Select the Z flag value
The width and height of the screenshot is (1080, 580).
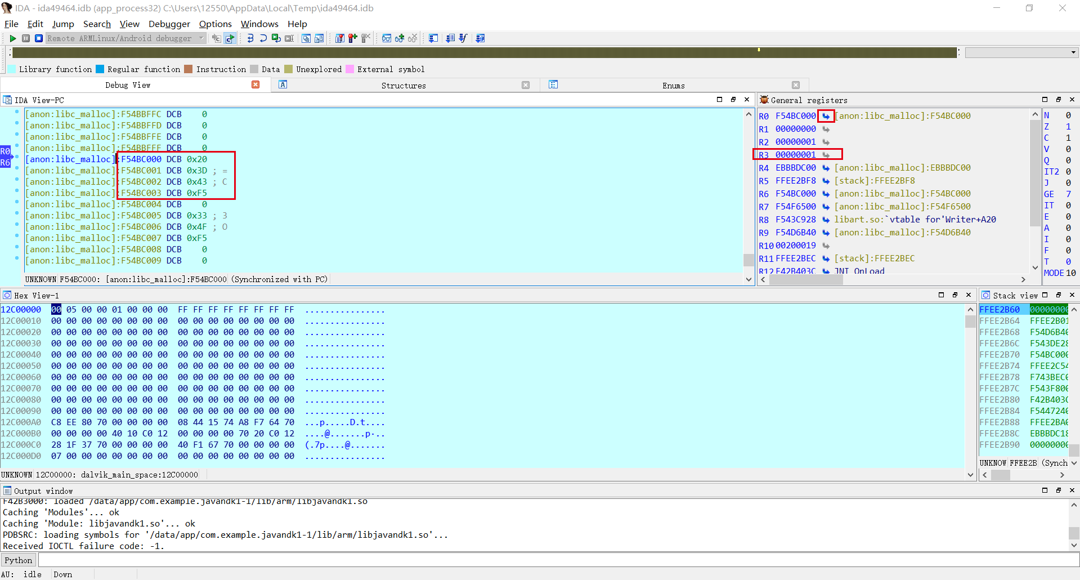tap(1068, 127)
